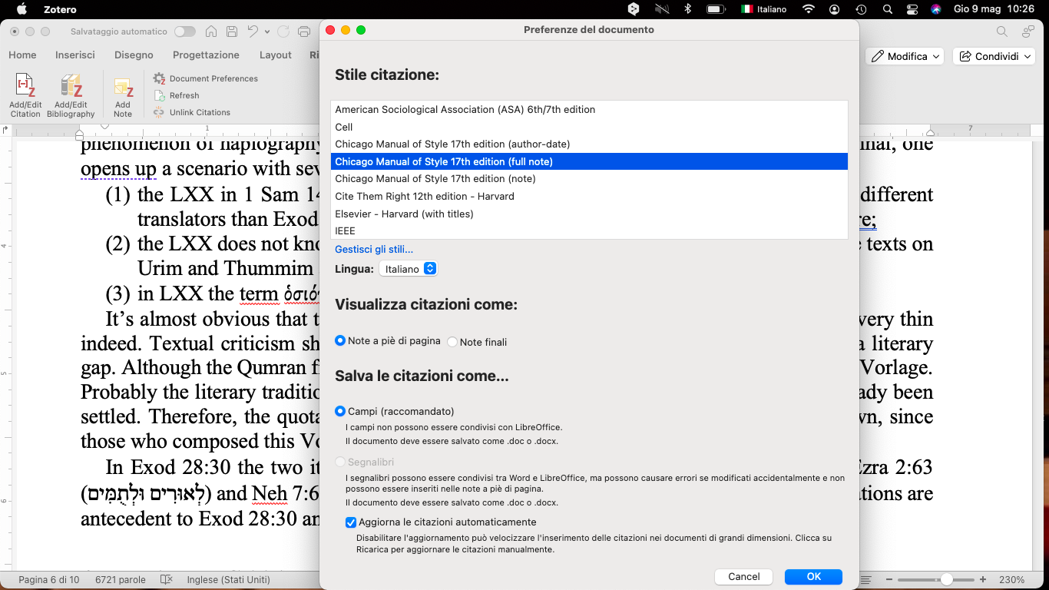
Task: Open the Condividi dropdown button
Action: [x=996, y=56]
